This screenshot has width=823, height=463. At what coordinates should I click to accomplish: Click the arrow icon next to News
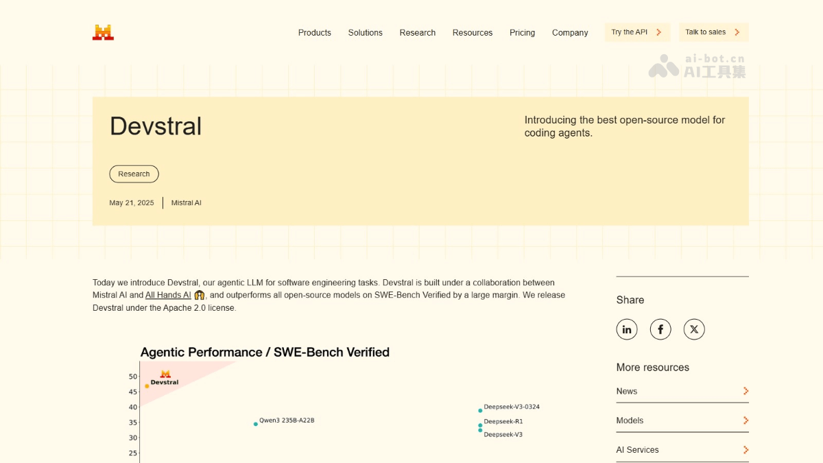pyautogui.click(x=745, y=391)
